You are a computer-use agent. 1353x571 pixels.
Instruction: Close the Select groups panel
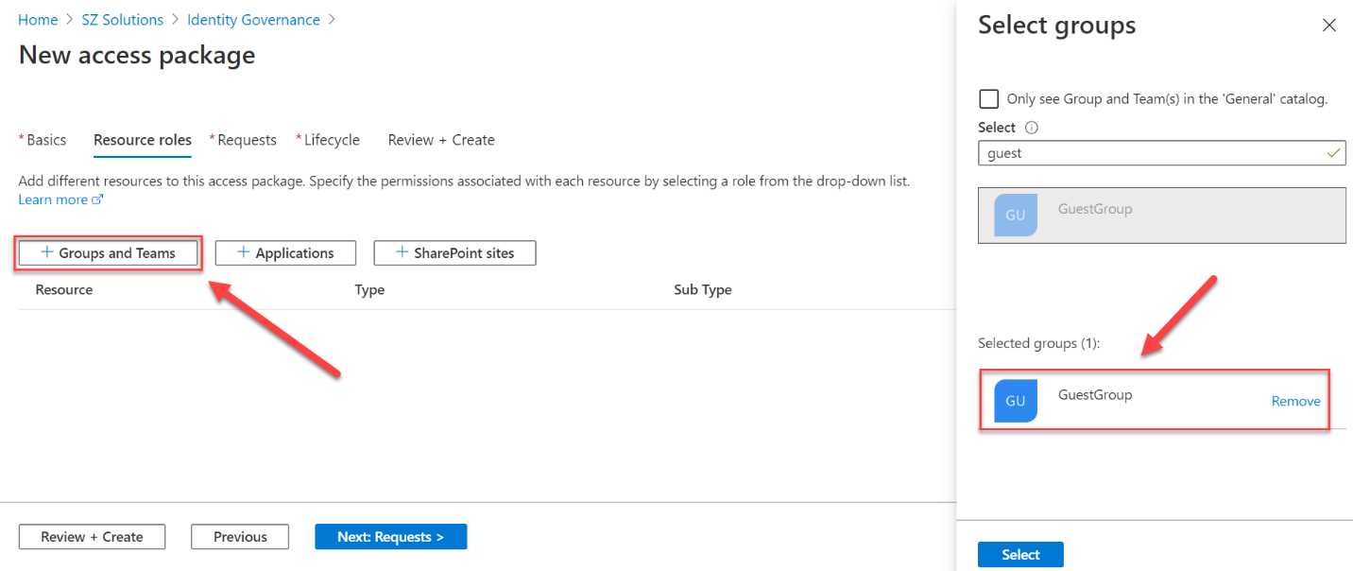(x=1329, y=26)
